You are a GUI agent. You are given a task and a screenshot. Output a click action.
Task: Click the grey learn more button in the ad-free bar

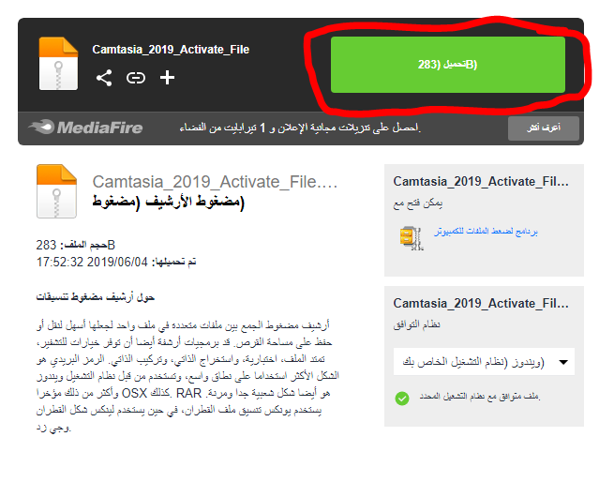[x=544, y=128]
